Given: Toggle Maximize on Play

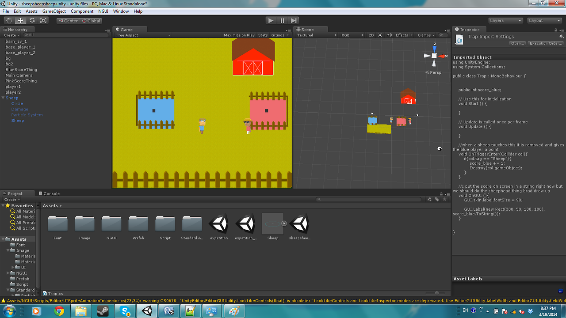Looking at the screenshot, I should (239, 35).
